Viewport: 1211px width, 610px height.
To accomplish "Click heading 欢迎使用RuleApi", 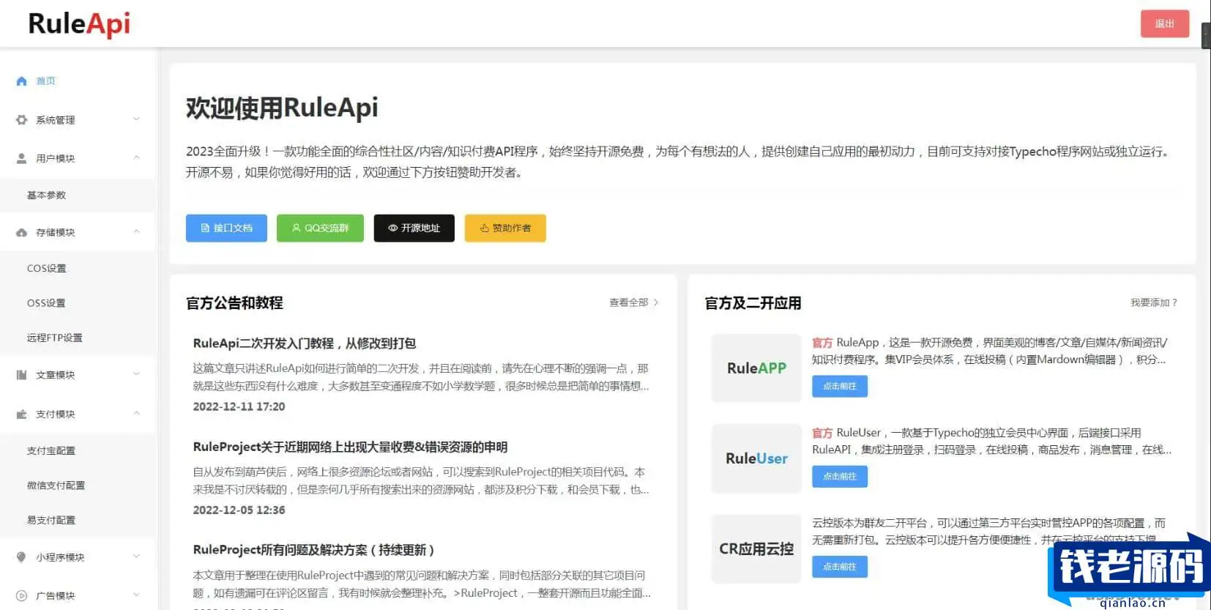I will coord(282,108).
